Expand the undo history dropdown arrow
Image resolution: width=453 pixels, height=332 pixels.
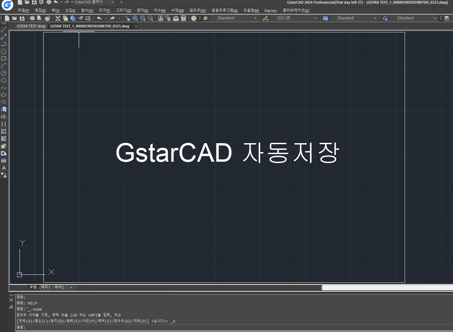[106, 18]
